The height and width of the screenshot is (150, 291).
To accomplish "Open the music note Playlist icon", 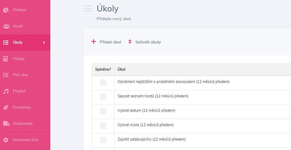I will click(6, 91).
